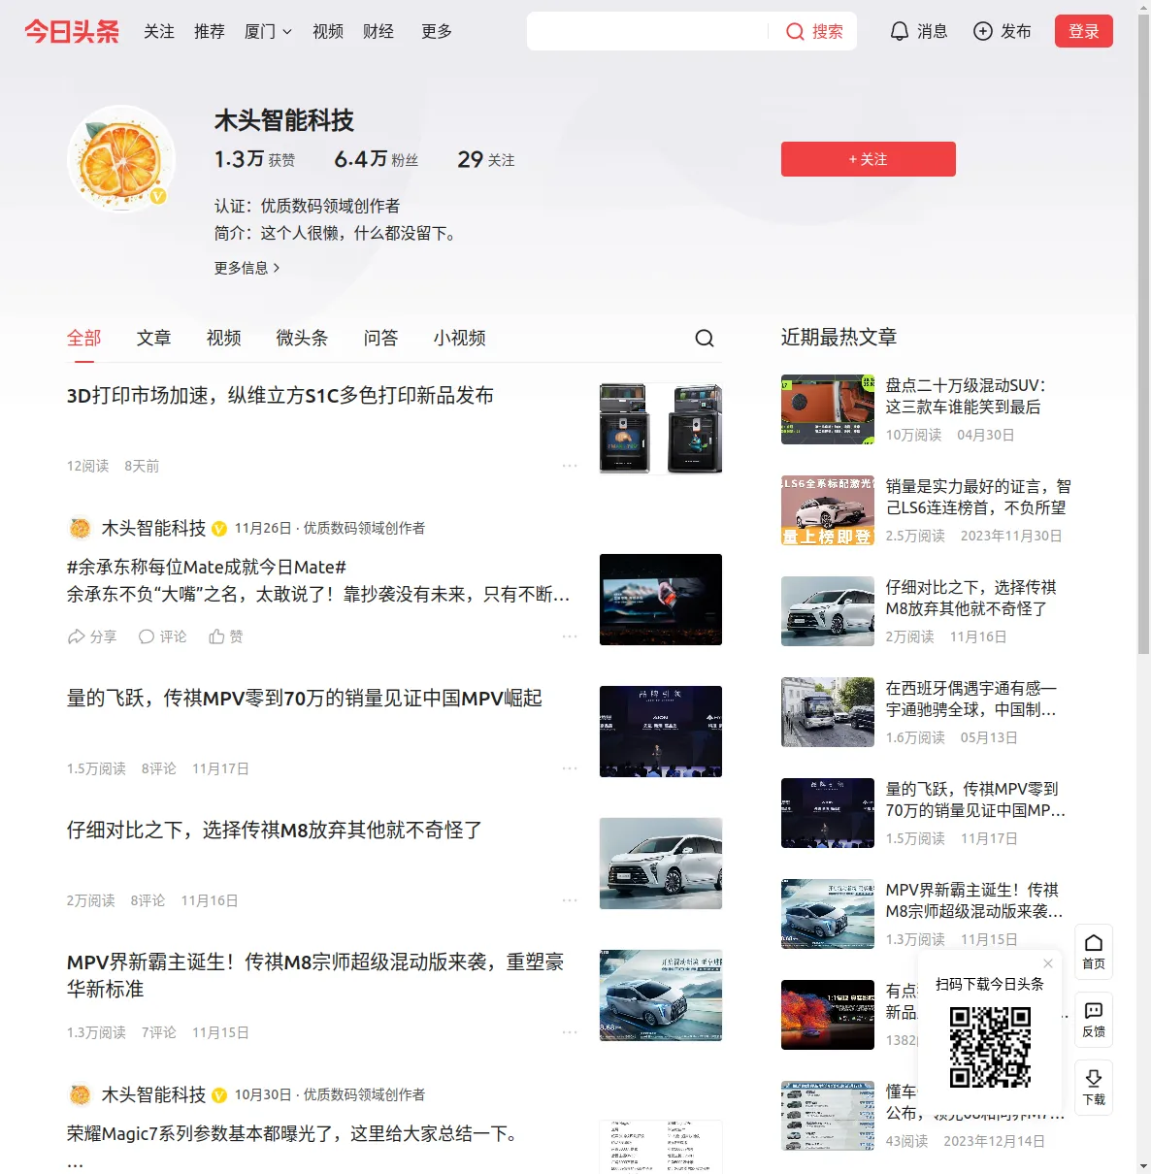Click 6.4万 粉丝 follower count
1151x1174 pixels.
pos(377,159)
